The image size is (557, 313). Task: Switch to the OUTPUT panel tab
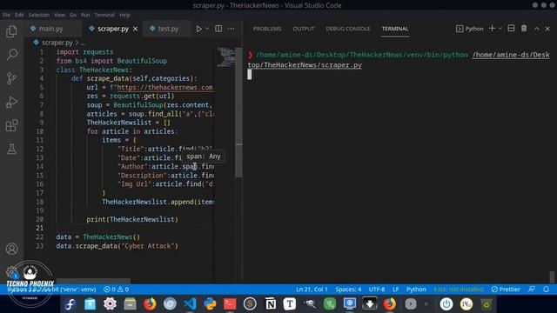click(304, 29)
